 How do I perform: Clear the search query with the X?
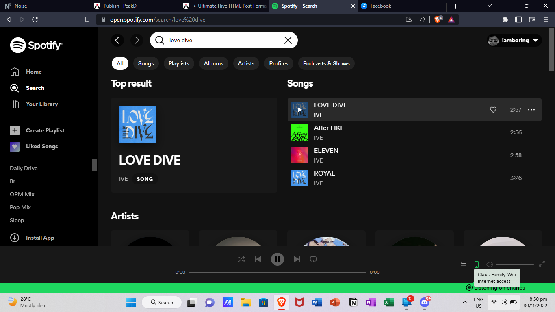click(x=288, y=40)
